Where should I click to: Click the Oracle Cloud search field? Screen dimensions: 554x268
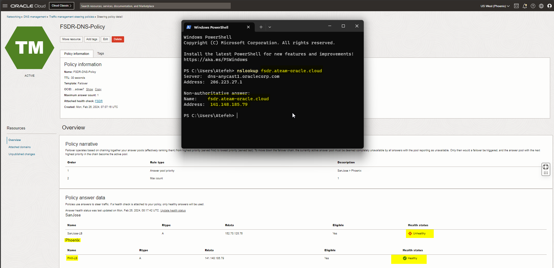pyautogui.click(x=155, y=6)
